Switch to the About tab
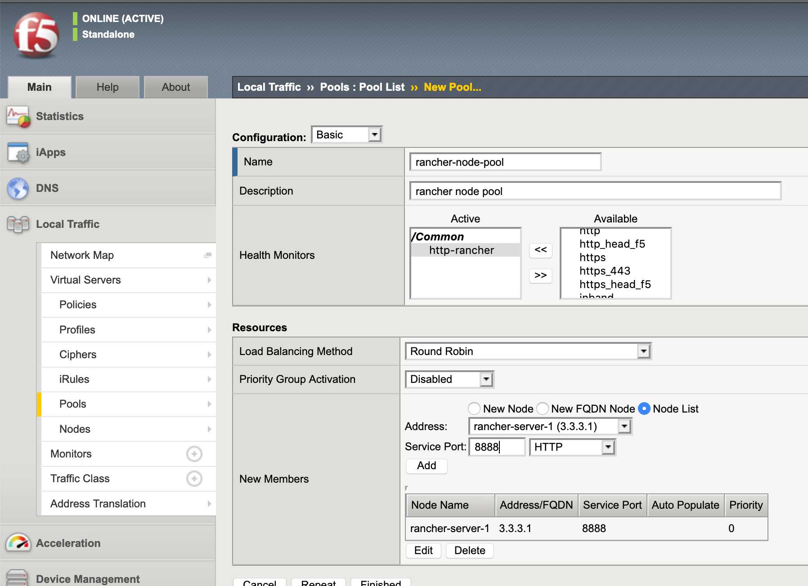 pos(176,87)
